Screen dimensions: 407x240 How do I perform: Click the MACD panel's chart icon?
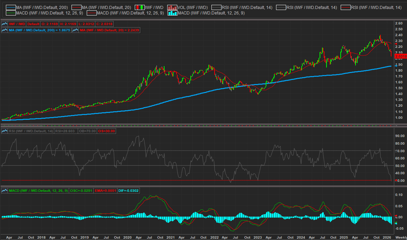pos(5,190)
